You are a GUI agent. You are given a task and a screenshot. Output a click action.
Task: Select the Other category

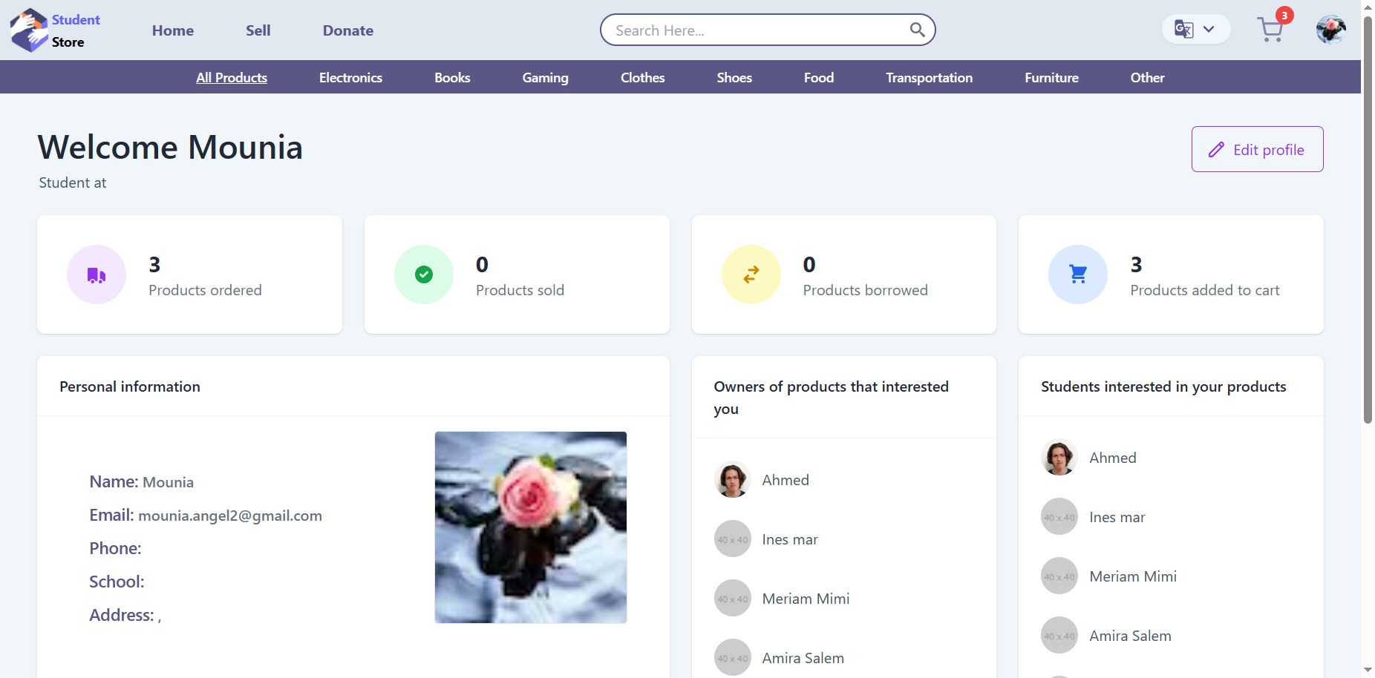pyautogui.click(x=1147, y=77)
